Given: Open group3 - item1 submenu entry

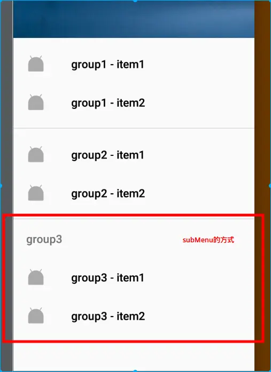Looking at the screenshot, I should [x=134, y=278].
